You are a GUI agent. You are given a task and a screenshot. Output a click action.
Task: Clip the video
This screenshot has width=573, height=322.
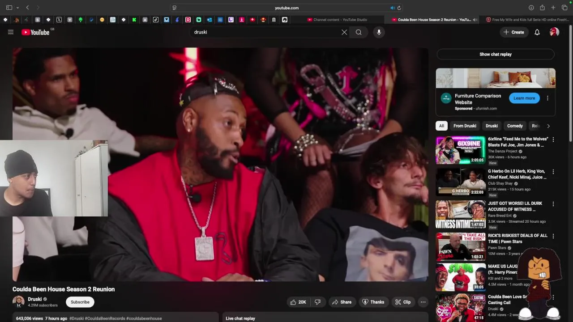coord(402,302)
